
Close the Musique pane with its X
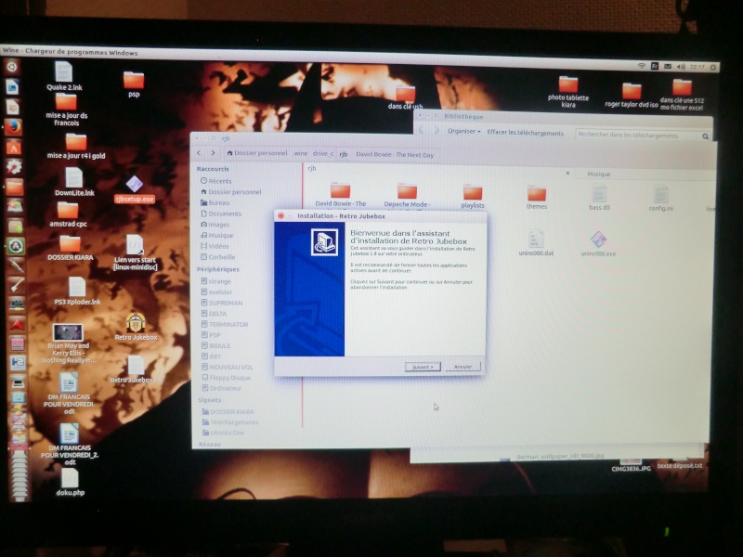point(567,174)
